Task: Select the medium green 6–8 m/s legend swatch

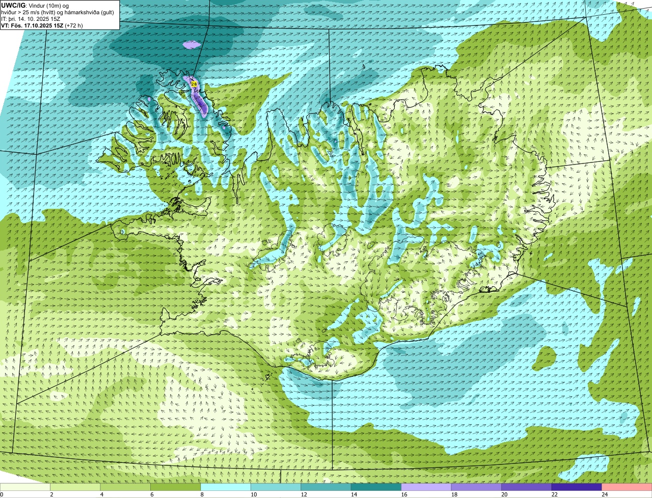Action: (176, 487)
